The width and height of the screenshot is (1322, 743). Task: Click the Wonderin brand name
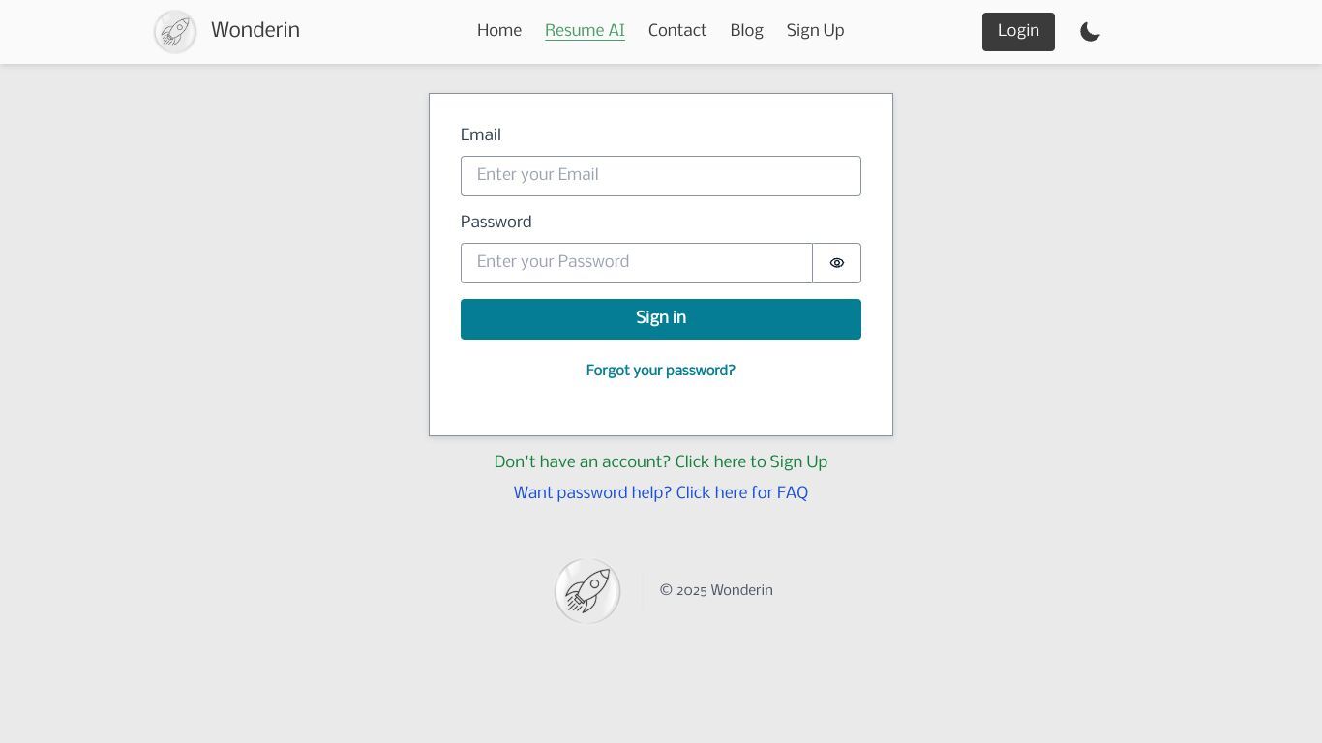[x=255, y=30]
